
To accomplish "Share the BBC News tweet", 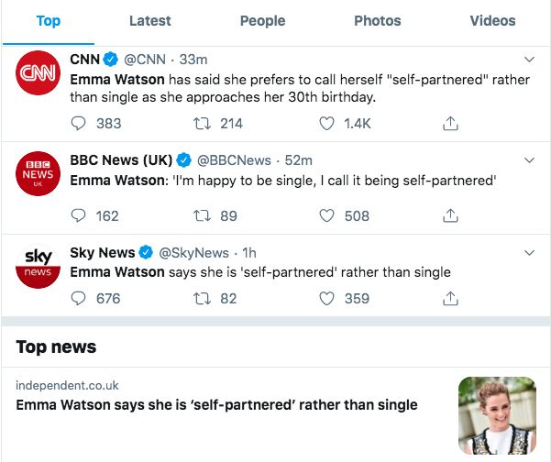I will tap(450, 215).
